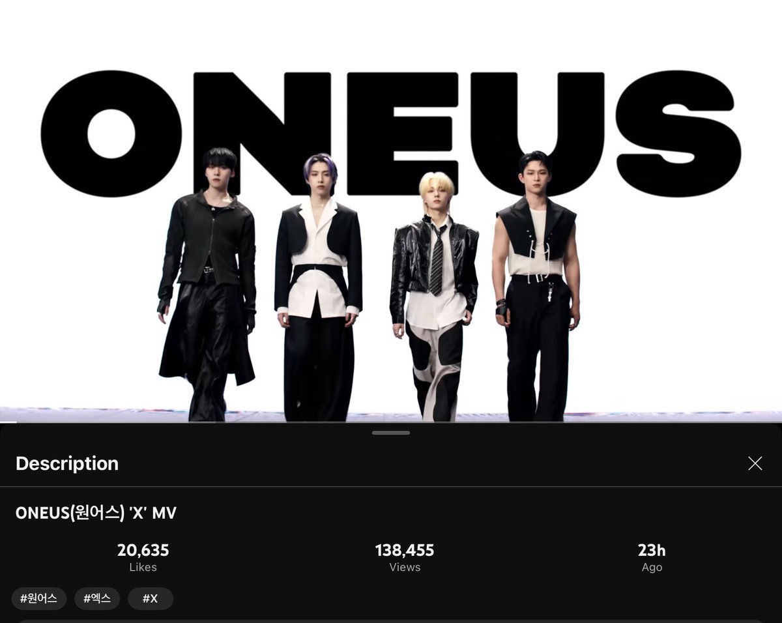Image resolution: width=782 pixels, height=623 pixels.
Task: Open the #엑스 hashtag chip
Action: 97,598
